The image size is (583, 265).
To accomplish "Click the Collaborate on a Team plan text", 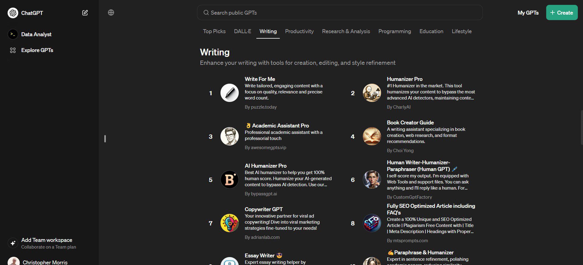I will [49, 247].
